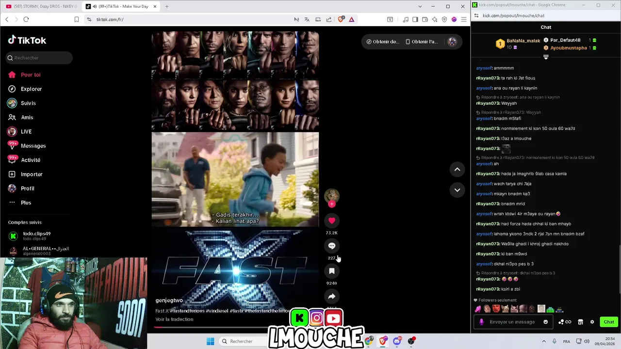Go to the previous video arrow
This screenshot has width=621, height=349.
(x=457, y=169)
